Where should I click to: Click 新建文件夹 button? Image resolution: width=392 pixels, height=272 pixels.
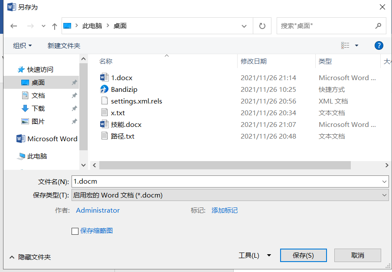(x=64, y=46)
